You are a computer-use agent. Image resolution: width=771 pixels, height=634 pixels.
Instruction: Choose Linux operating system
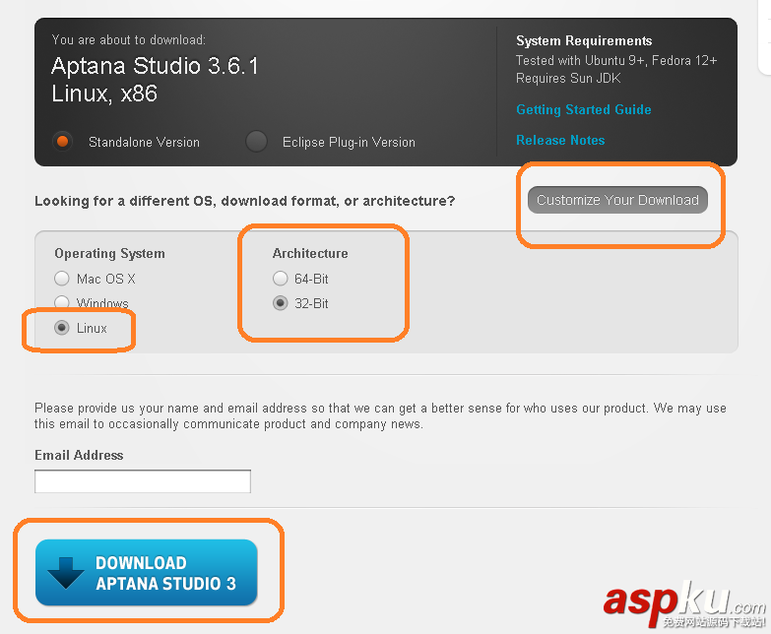point(61,328)
